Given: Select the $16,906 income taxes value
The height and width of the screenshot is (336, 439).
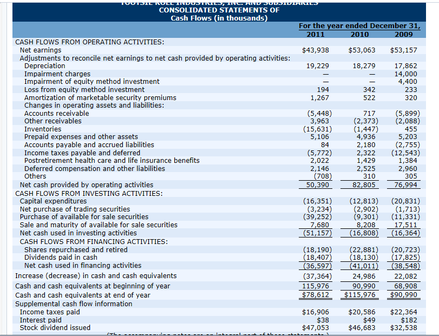Looking at the screenshot, I should [316, 312].
